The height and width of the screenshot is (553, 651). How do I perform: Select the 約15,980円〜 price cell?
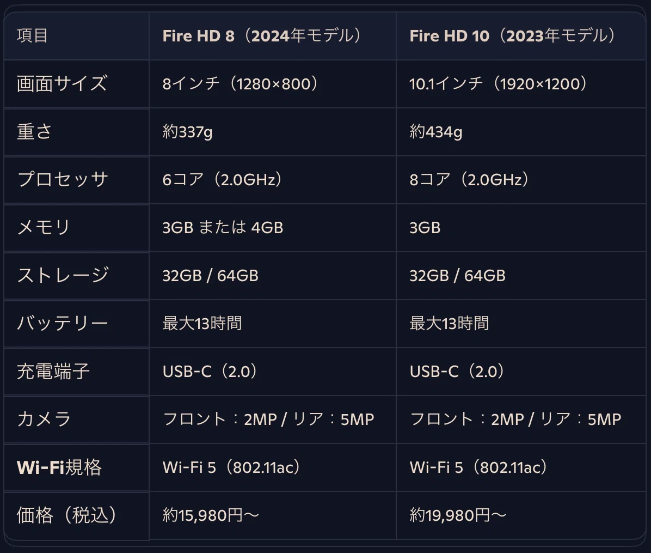(272, 515)
